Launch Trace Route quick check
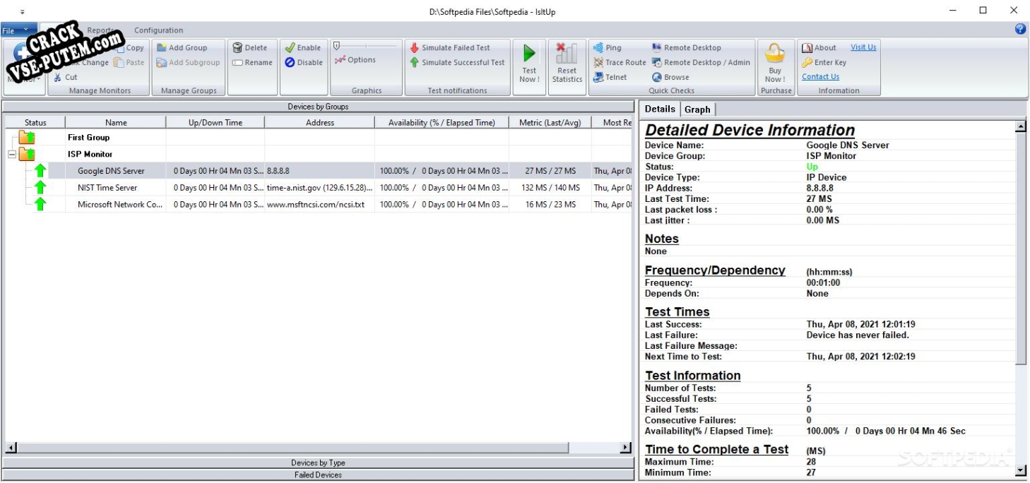 (620, 63)
